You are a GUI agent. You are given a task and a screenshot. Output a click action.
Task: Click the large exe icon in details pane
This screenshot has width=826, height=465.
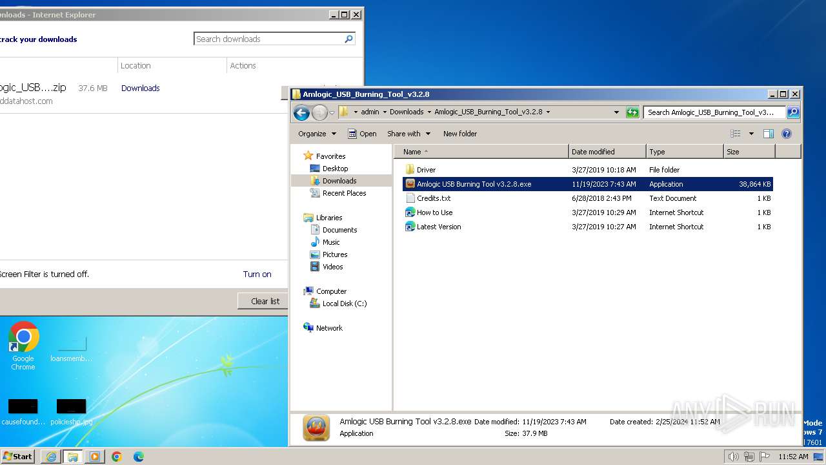316,428
